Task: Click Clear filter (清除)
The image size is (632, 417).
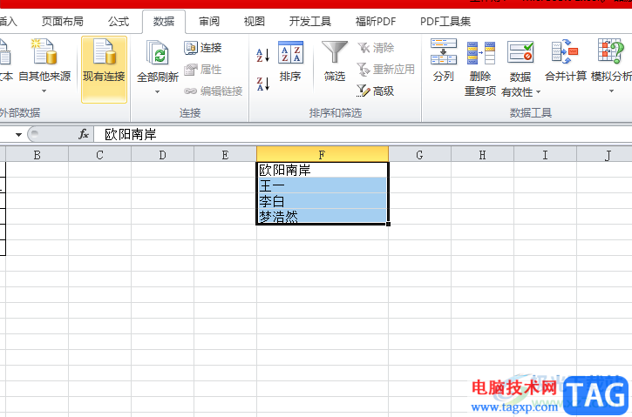Action: coord(376,48)
